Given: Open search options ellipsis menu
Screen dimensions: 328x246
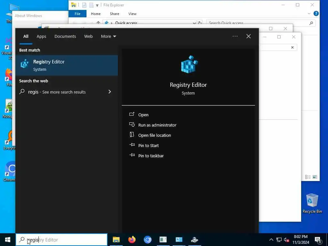Looking at the screenshot, I should pos(235,37).
